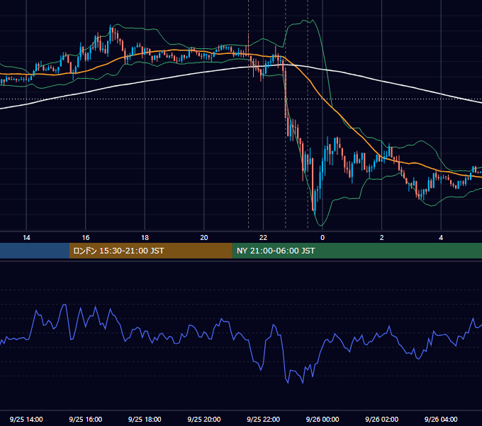482x426 pixels.
Task: Click hour label 0 on price chart axis
Action: coord(323,238)
